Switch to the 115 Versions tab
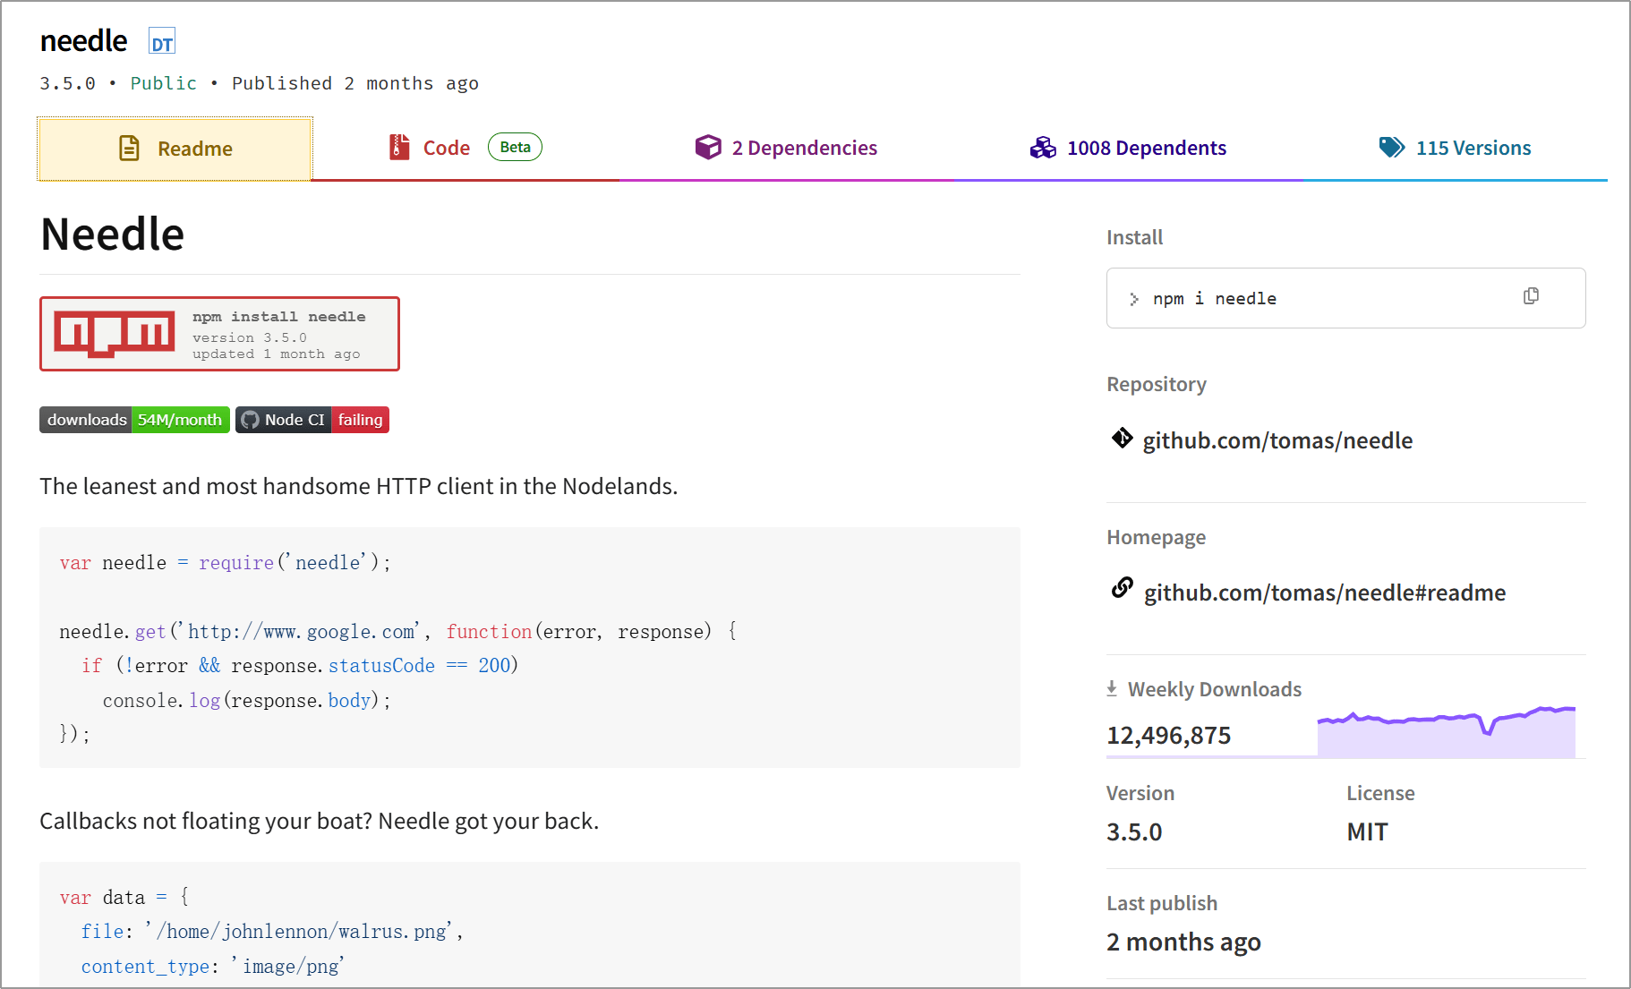This screenshot has height=989, width=1631. tap(1455, 149)
